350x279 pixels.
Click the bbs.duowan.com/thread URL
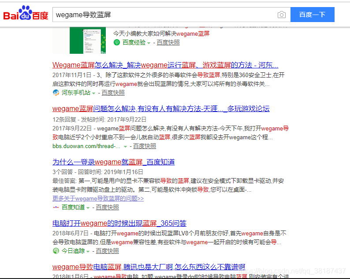pyautogui.click(x=86, y=146)
